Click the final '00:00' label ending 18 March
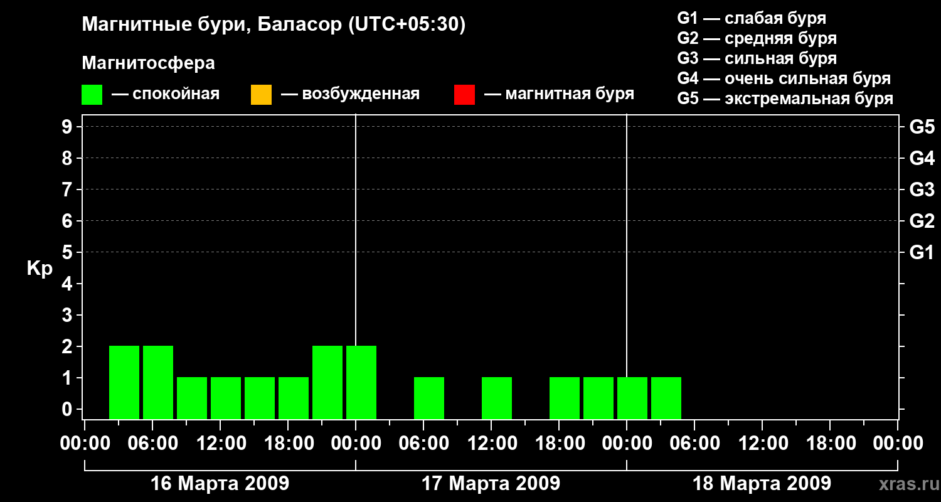 [x=898, y=444]
